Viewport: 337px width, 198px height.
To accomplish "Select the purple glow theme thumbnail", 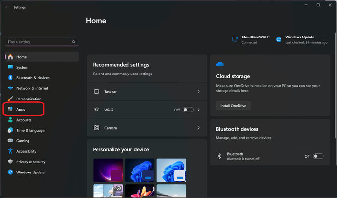I will tap(107, 170).
